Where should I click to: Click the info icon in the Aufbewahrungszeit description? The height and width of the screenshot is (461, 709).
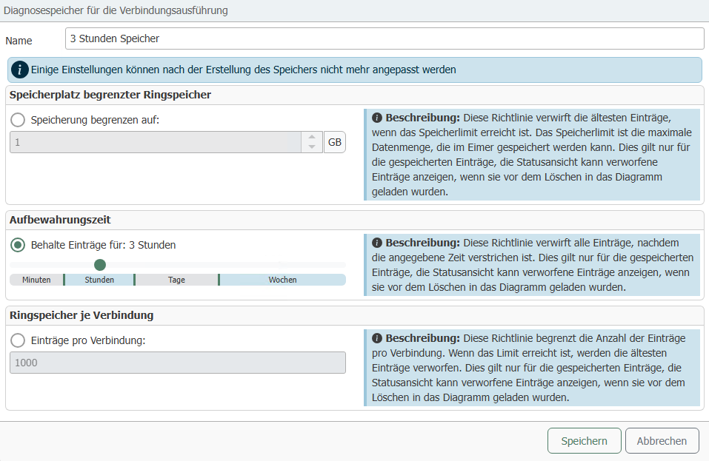coord(376,243)
